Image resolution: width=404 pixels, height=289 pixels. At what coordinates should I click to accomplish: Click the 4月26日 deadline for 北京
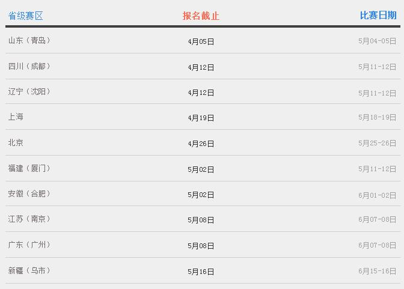(201, 144)
